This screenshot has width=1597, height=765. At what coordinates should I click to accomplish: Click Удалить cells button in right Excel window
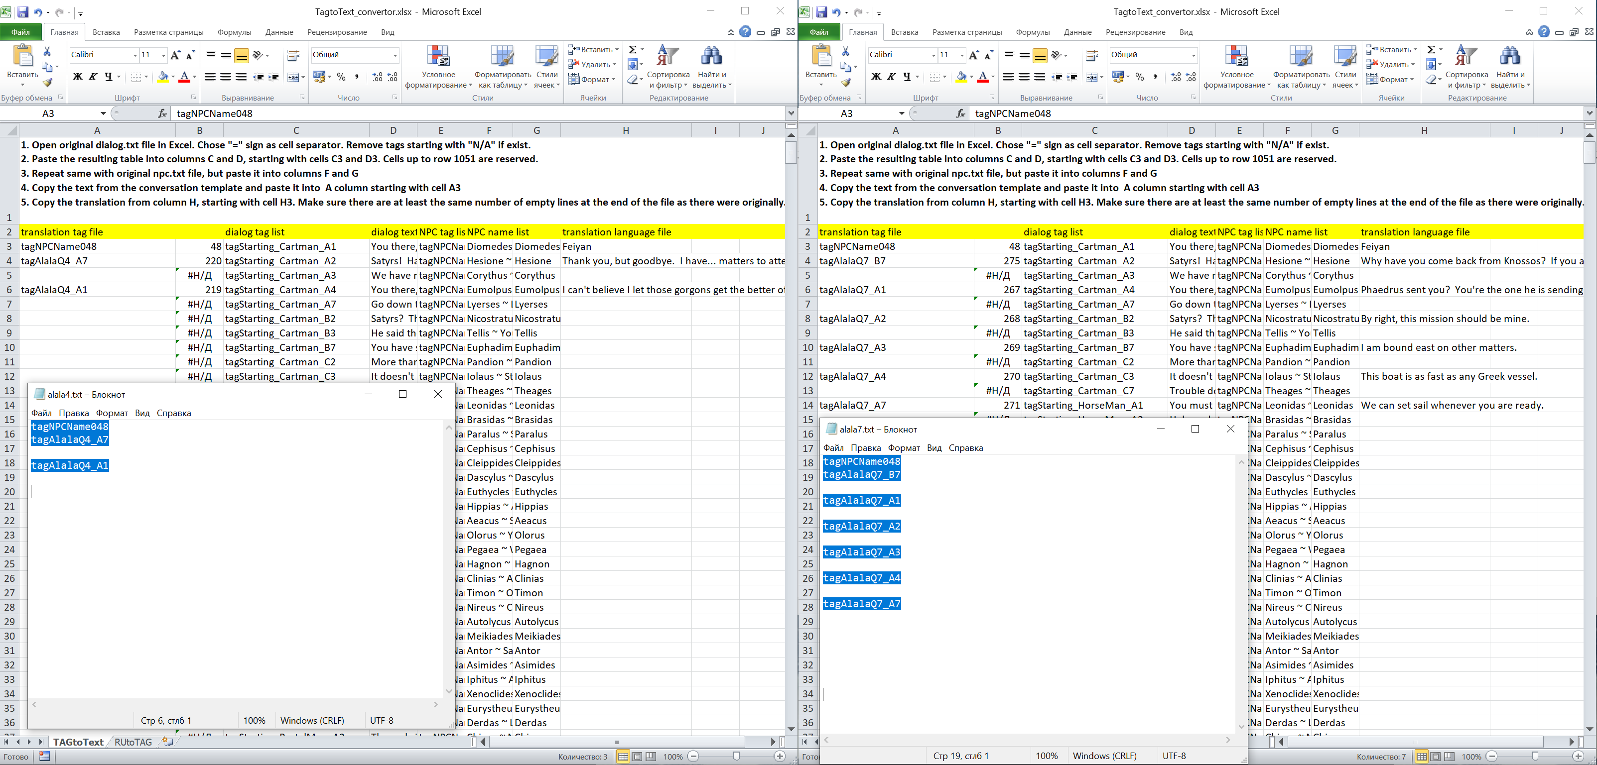point(1391,64)
